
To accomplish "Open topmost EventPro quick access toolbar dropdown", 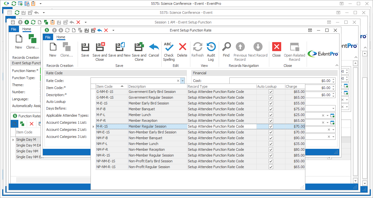I will pos(41,4).
